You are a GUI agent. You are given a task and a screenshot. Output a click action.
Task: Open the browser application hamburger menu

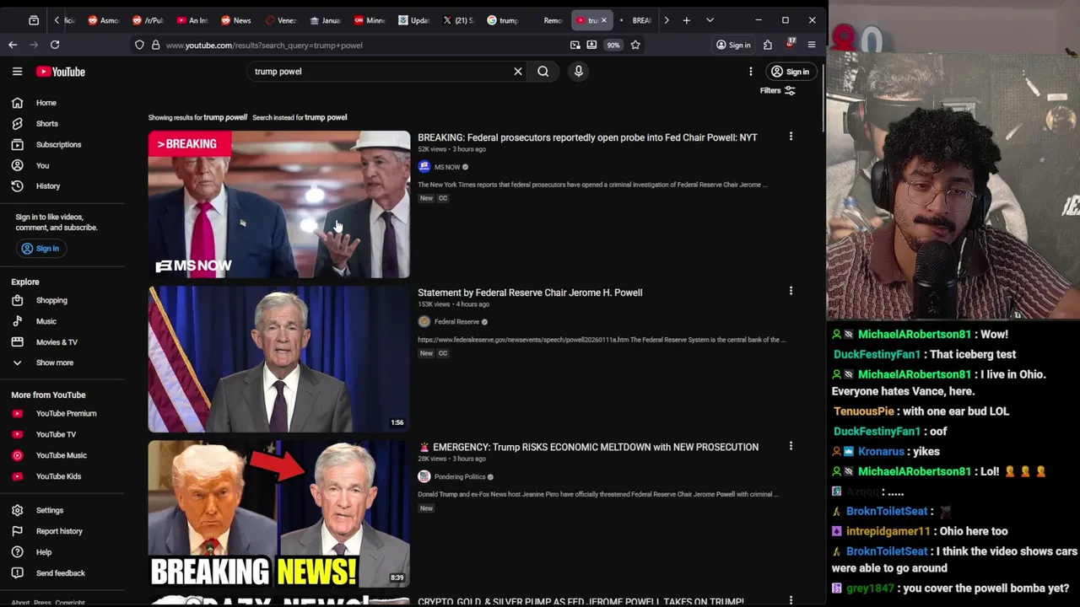pos(812,45)
